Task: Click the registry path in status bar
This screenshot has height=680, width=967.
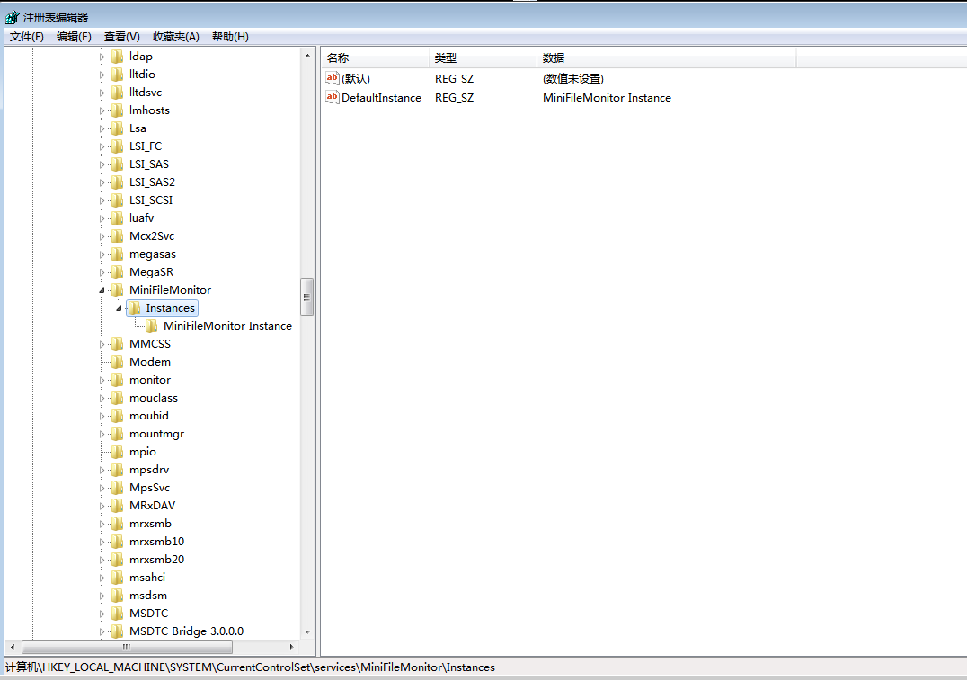Action: pos(250,667)
